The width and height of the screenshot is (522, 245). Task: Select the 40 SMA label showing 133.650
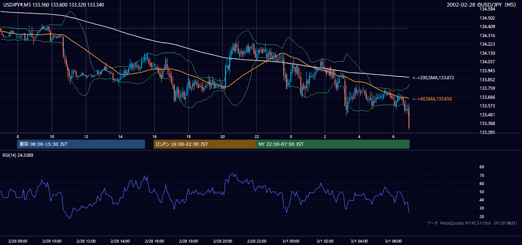[x=432, y=99]
